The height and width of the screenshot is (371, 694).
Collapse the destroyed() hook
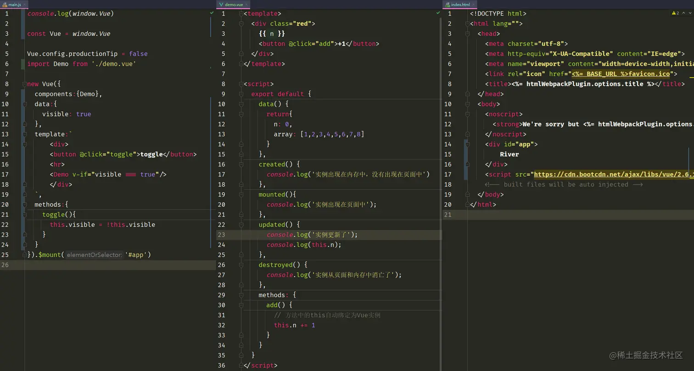pyautogui.click(x=241, y=265)
